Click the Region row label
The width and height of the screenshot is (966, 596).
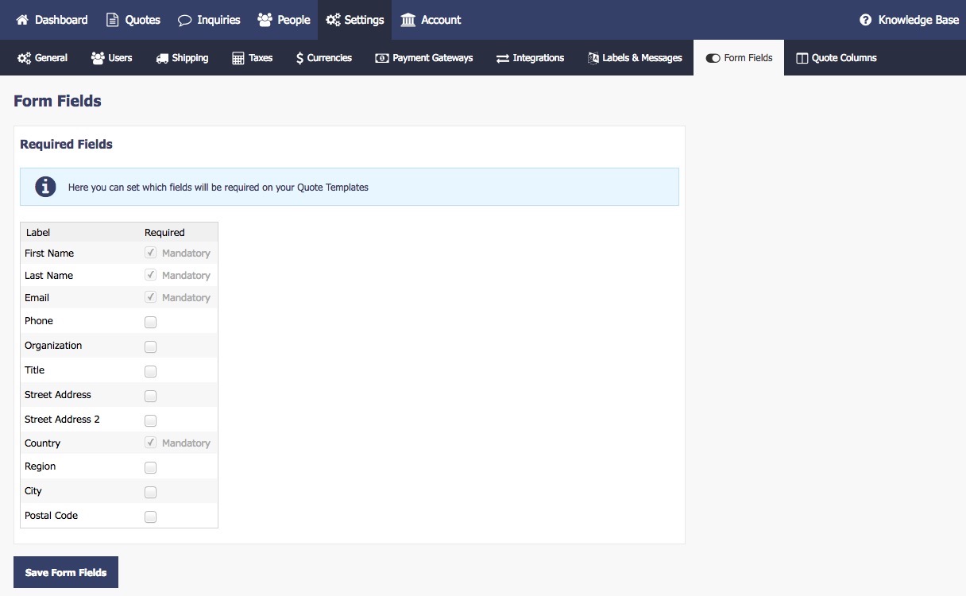(x=40, y=466)
